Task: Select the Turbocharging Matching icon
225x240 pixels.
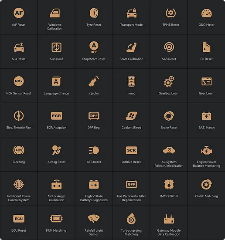Action: pyautogui.click(x=131, y=219)
